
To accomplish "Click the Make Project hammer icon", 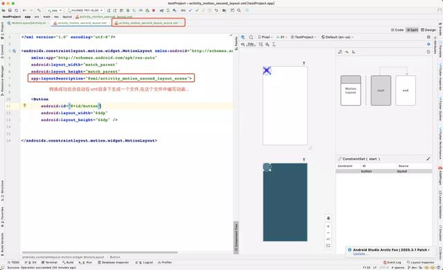I will tap(39, 10).
